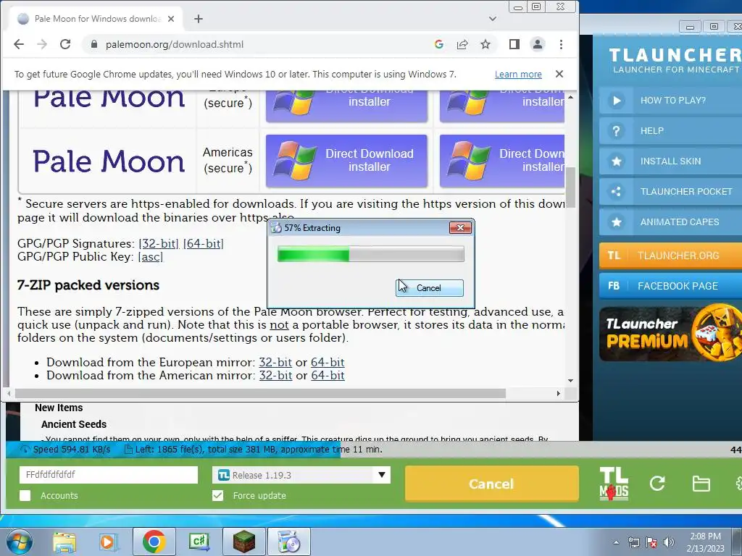Open tab search chevron in Chrome
This screenshot has height=556, width=742.
[x=493, y=19]
